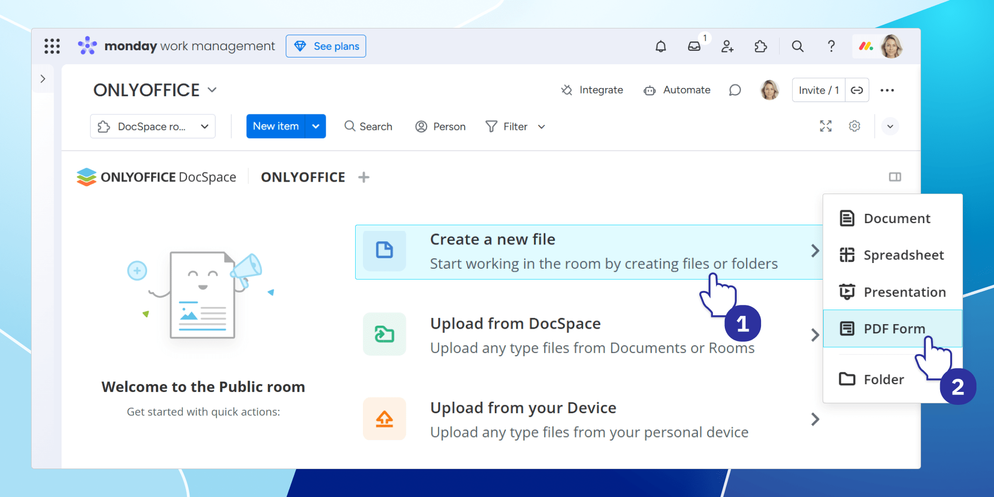994x497 pixels.
Task: Click Search in the board toolbar
Action: [369, 126]
